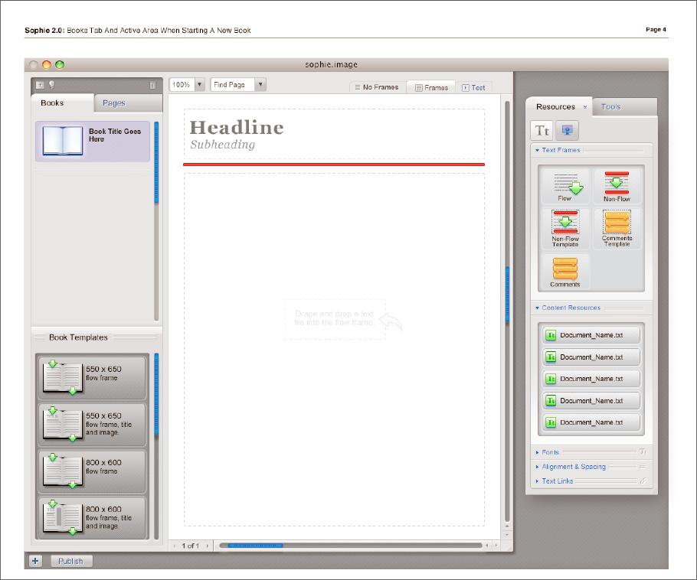The image size is (697, 580).
Task: Click the Books list blue scrollbar thumb
Action: point(156,162)
